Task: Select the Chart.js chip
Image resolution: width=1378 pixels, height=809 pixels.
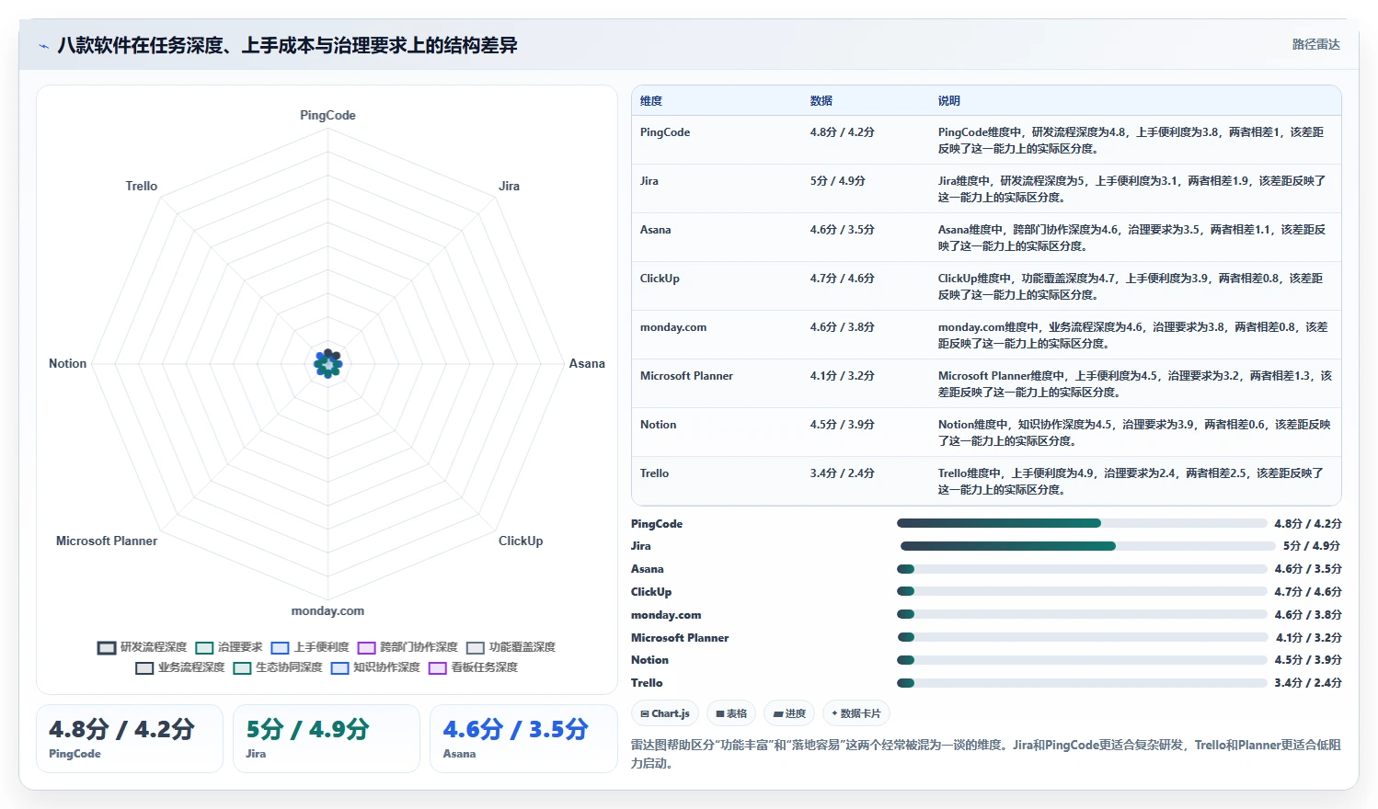Action: click(x=665, y=713)
